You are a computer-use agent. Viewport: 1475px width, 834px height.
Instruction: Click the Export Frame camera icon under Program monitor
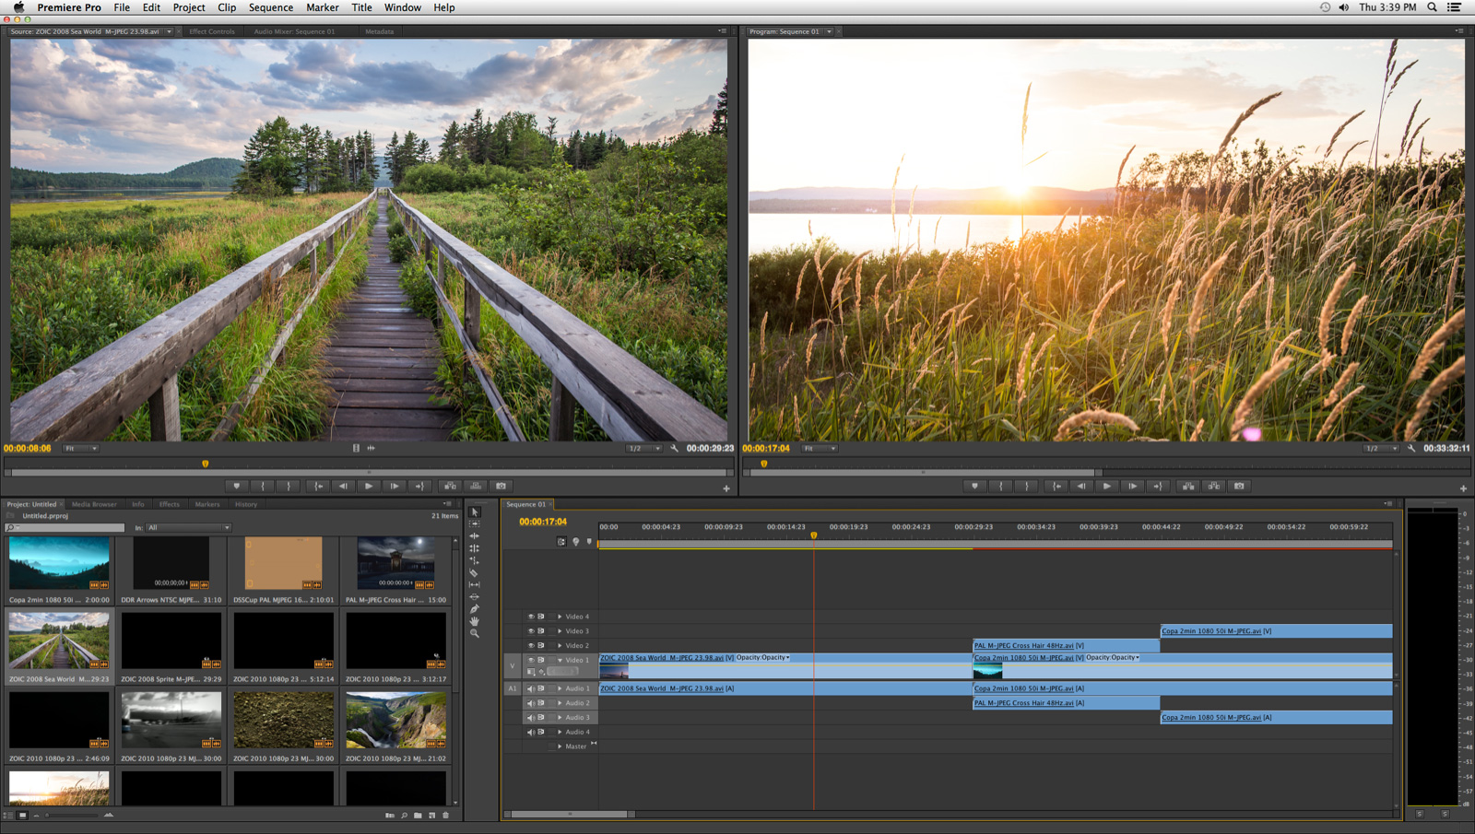(1240, 486)
